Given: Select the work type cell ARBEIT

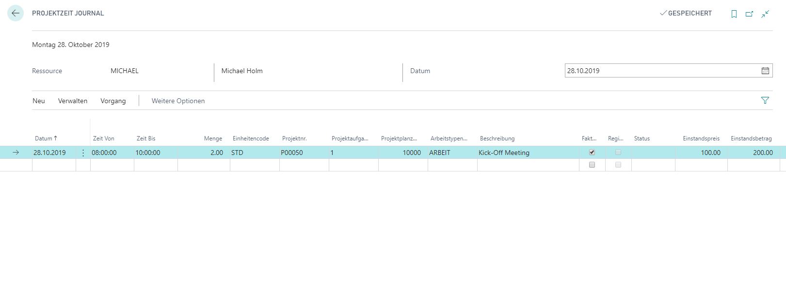Looking at the screenshot, I should pyautogui.click(x=452, y=153).
